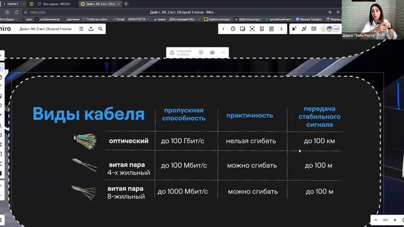Open Иконки Телефон bookmark
The image size is (404, 227).
click(x=309, y=20)
